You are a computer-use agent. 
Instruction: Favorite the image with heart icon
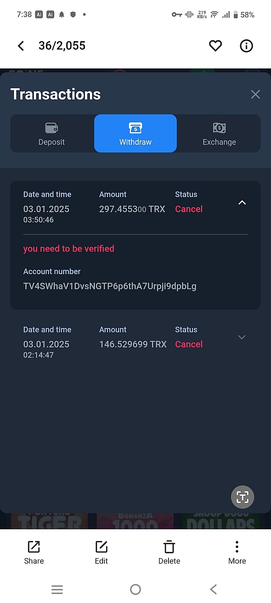coord(215,46)
